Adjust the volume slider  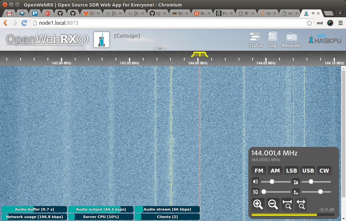tap(272, 181)
